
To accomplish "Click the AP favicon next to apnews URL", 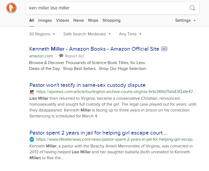I will click(x=32, y=92).
